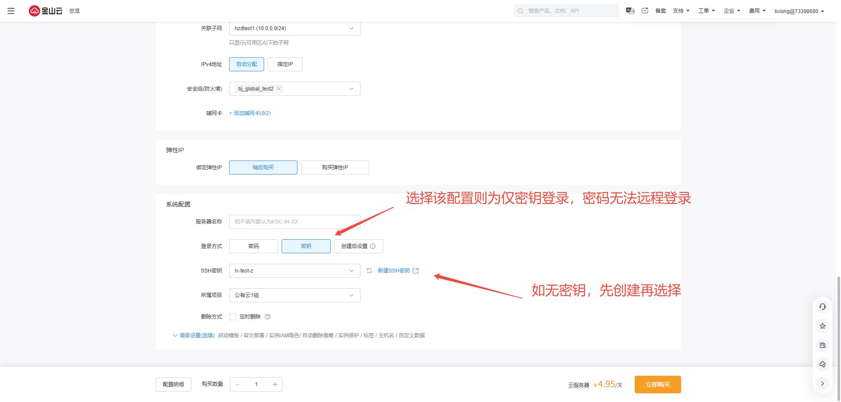Expand 高级设置(选填) section
Viewport: 841px width, 402px height.
[194, 336]
